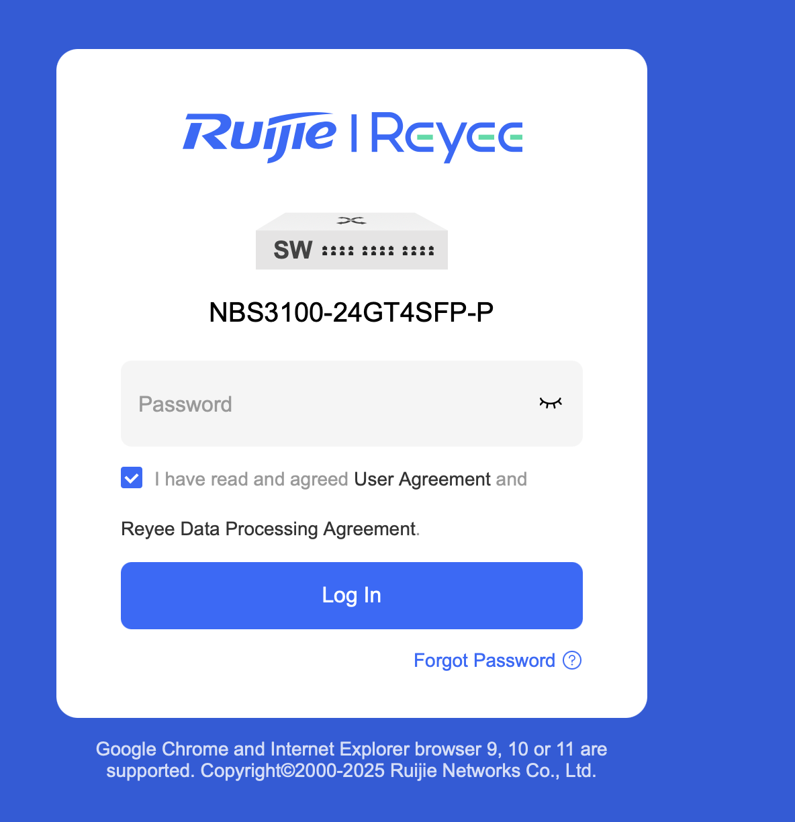The height and width of the screenshot is (822, 795).
Task: Click the "I have read and agreed" label
Action: pyautogui.click(x=251, y=479)
